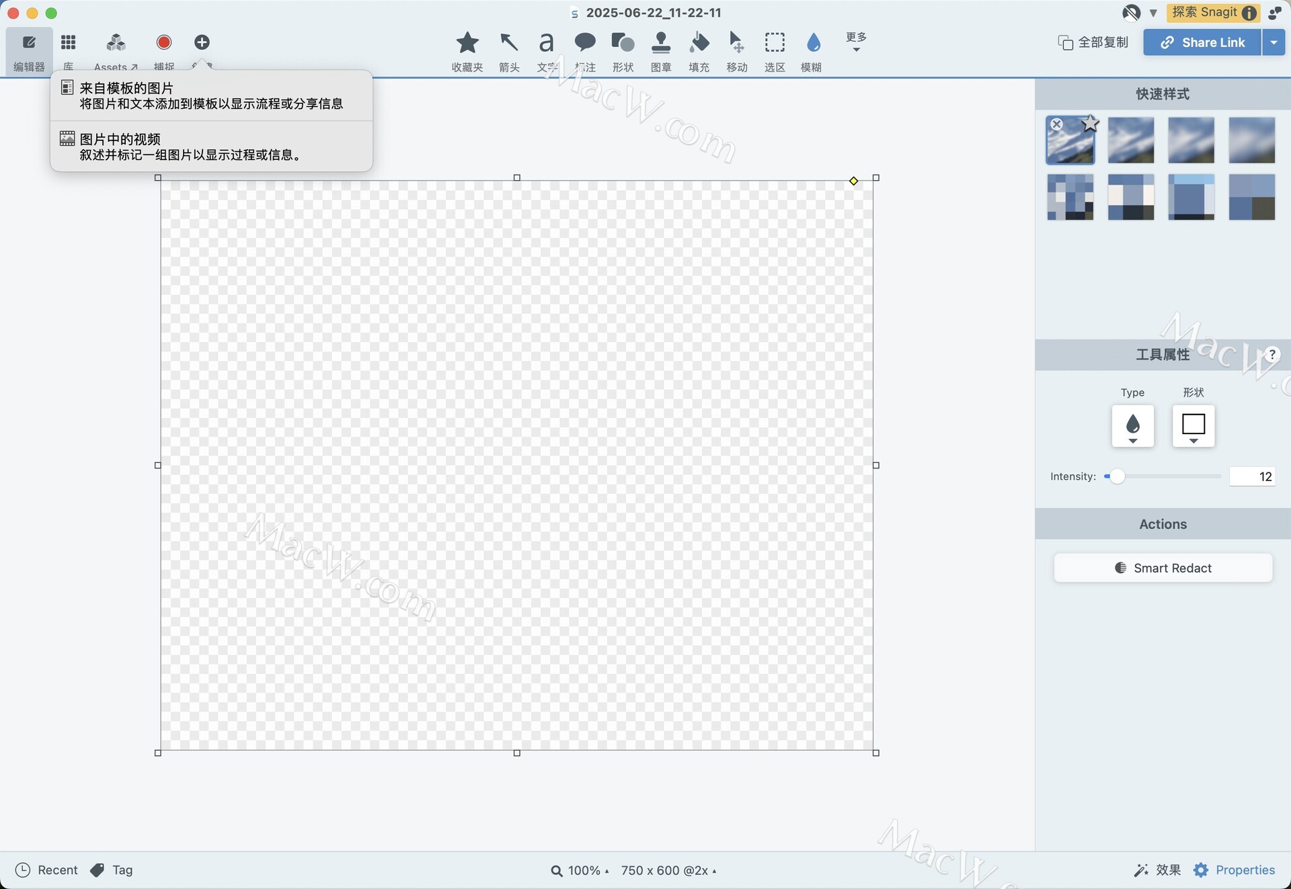1291x889 pixels.
Task: Click the account icon at top right
Action: point(1274,13)
